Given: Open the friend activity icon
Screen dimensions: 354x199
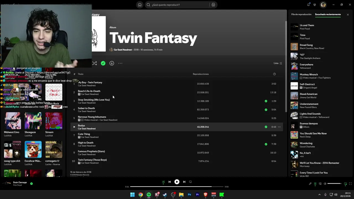Looking at the screenshot, I should point(315,5).
